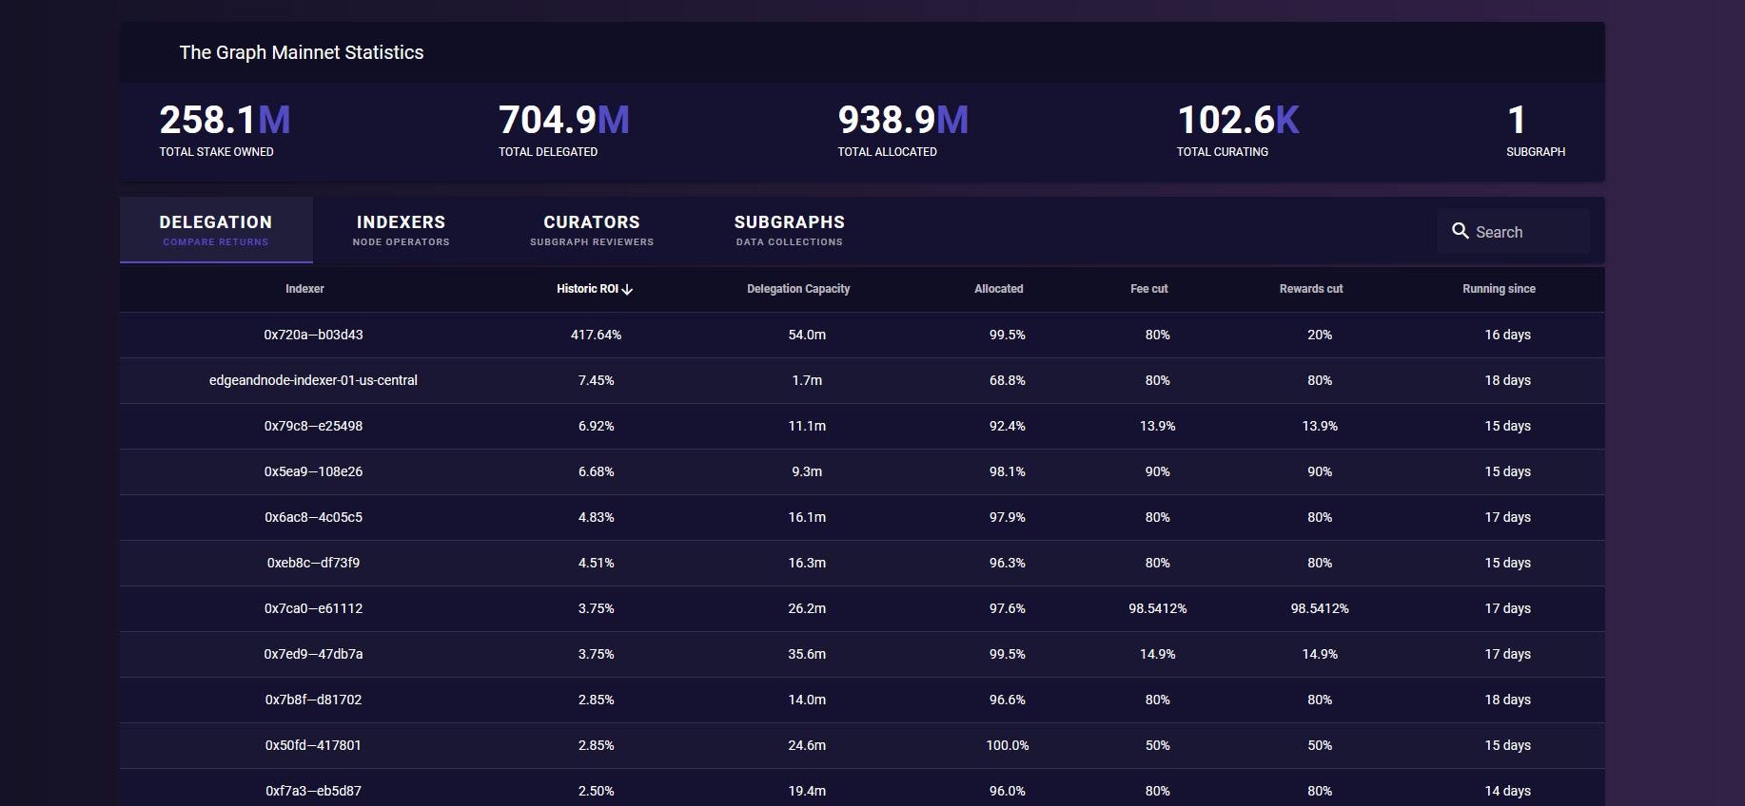Click the 6.92% Historic ROI value

[596, 426]
